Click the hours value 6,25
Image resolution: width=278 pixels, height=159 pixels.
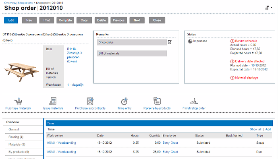[x=136, y=152]
